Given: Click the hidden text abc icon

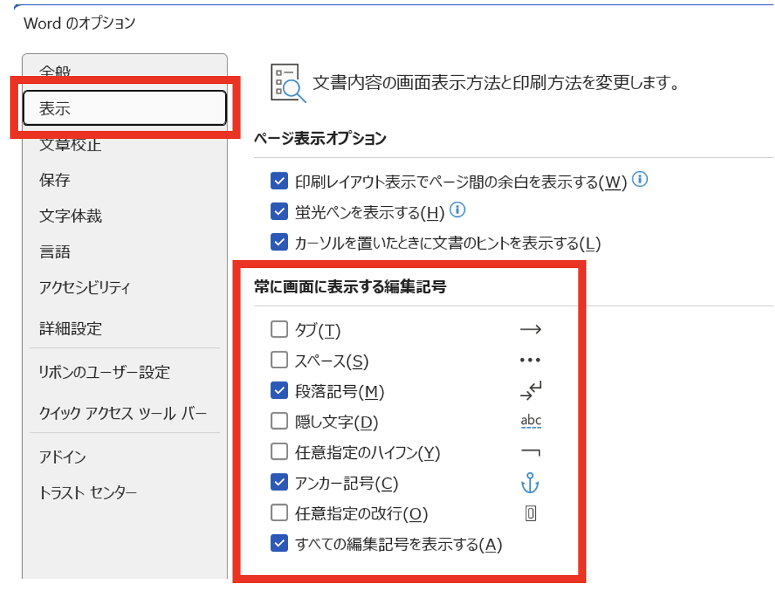Looking at the screenshot, I should tap(531, 422).
